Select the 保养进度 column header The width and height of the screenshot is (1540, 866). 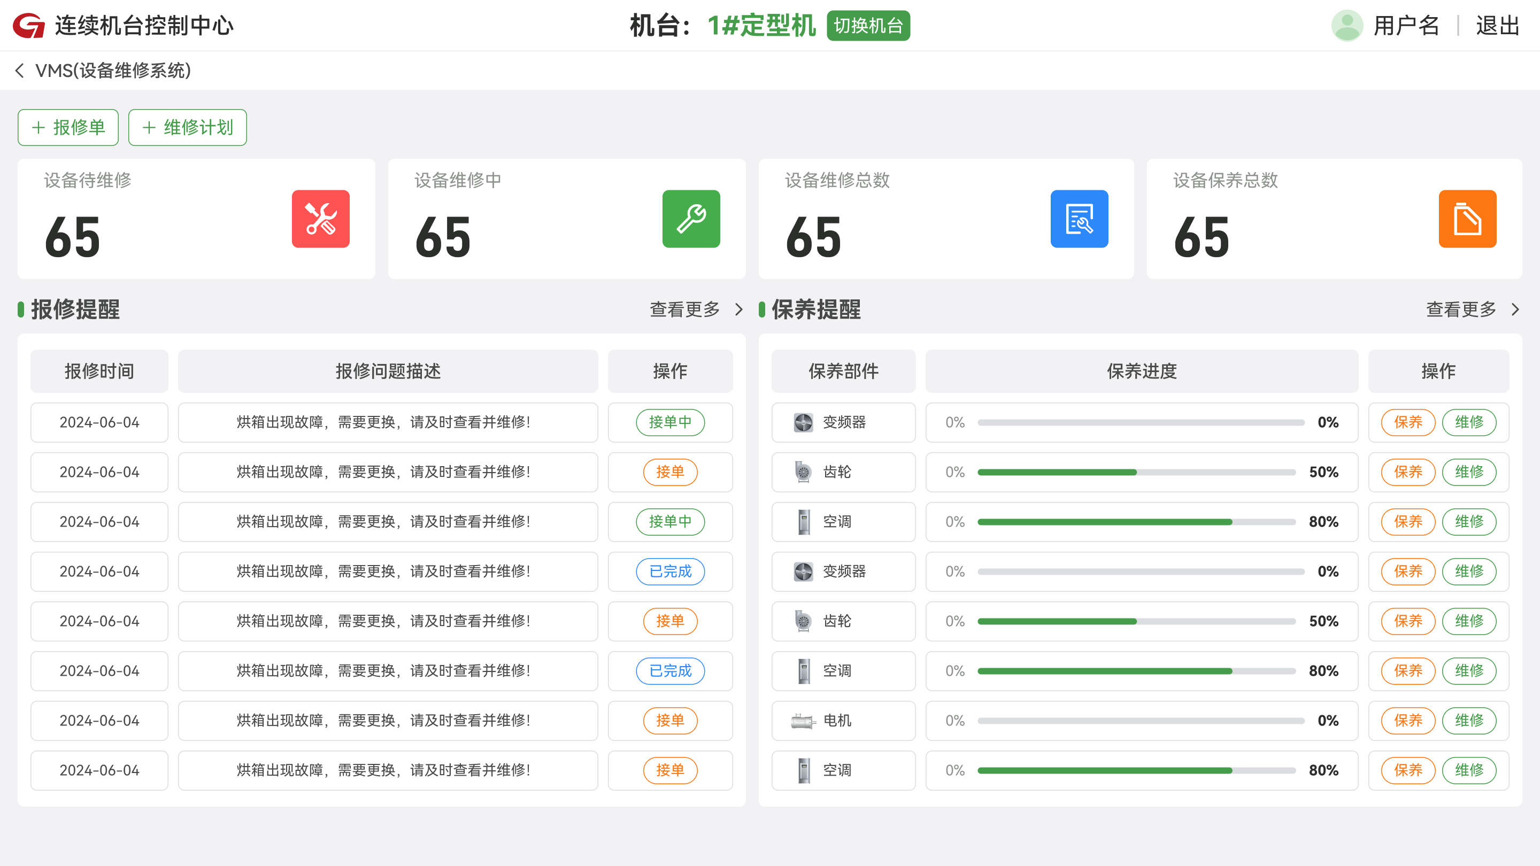point(1142,371)
